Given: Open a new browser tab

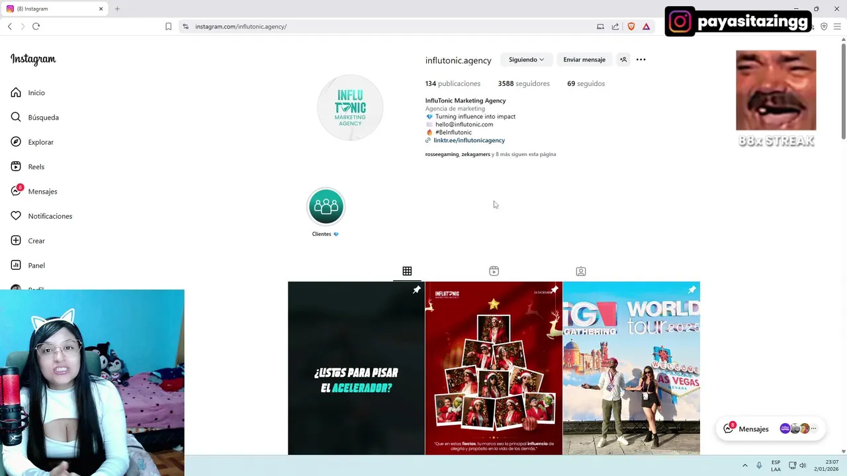Looking at the screenshot, I should [x=117, y=9].
